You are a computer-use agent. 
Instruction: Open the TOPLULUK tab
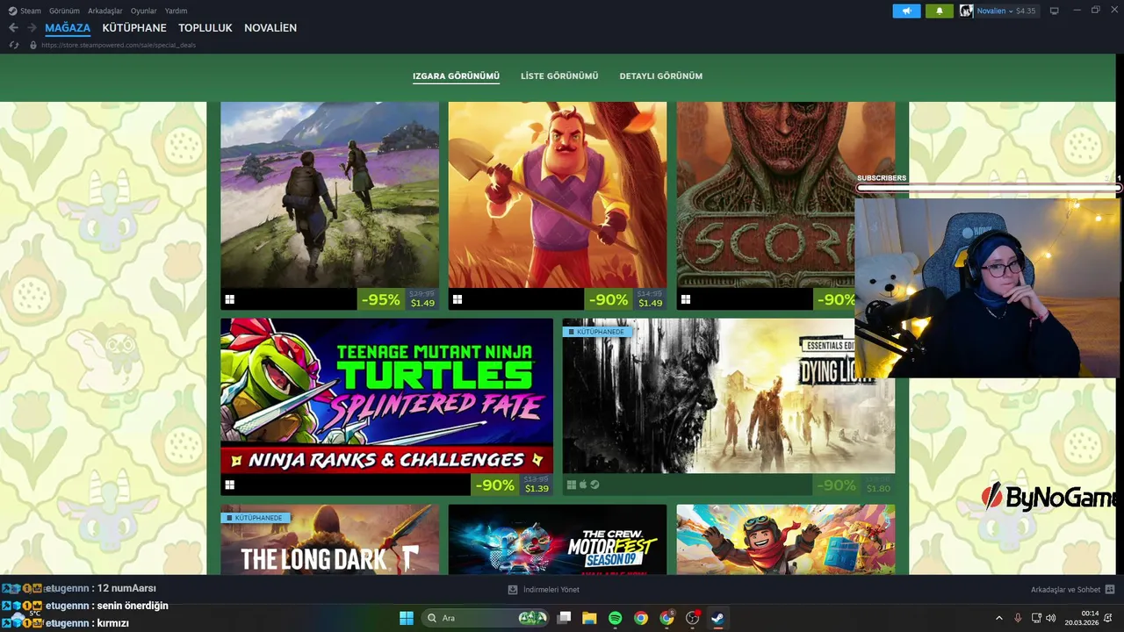tap(205, 28)
